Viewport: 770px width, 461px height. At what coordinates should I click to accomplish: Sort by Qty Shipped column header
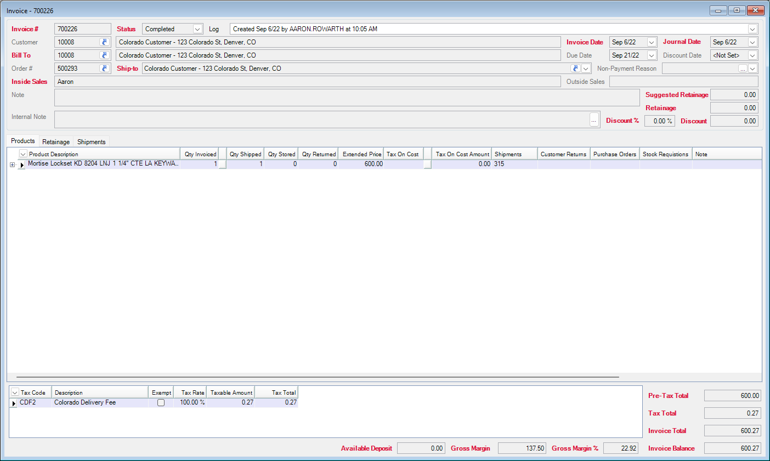[245, 154]
